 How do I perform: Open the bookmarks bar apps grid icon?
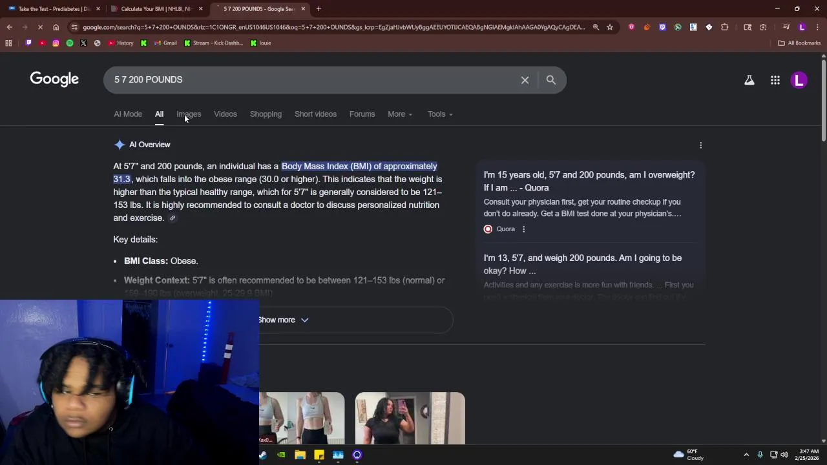coord(8,43)
